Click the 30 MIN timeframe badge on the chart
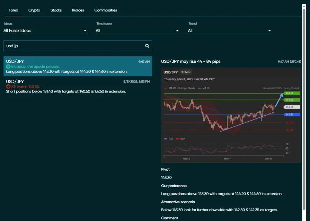 186,72
